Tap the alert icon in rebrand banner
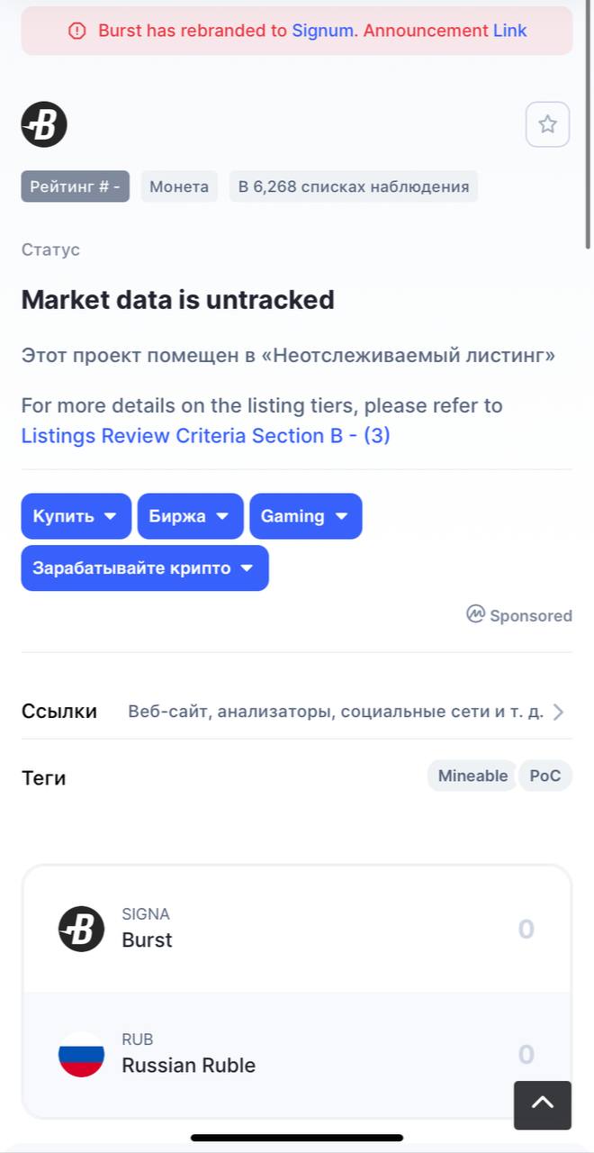Image resolution: width=594 pixels, height=1153 pixels. (77, 31)
